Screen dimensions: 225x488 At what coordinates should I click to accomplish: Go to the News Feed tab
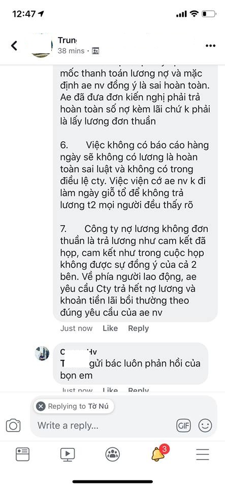(x=22, y=454)
